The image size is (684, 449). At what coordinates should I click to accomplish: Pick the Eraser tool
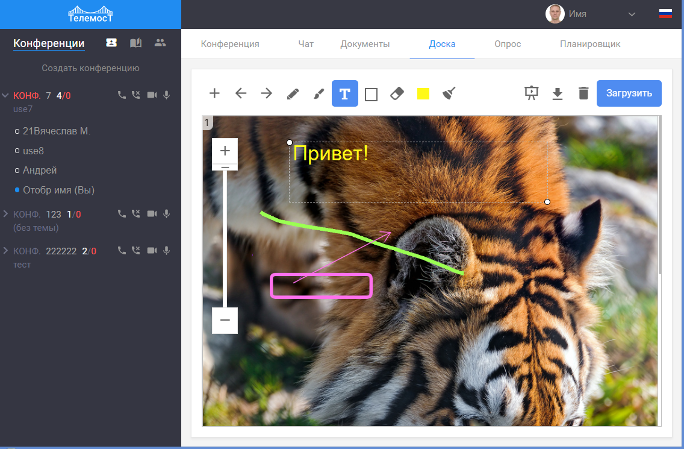pyautogui.click(x=397, y=93)
